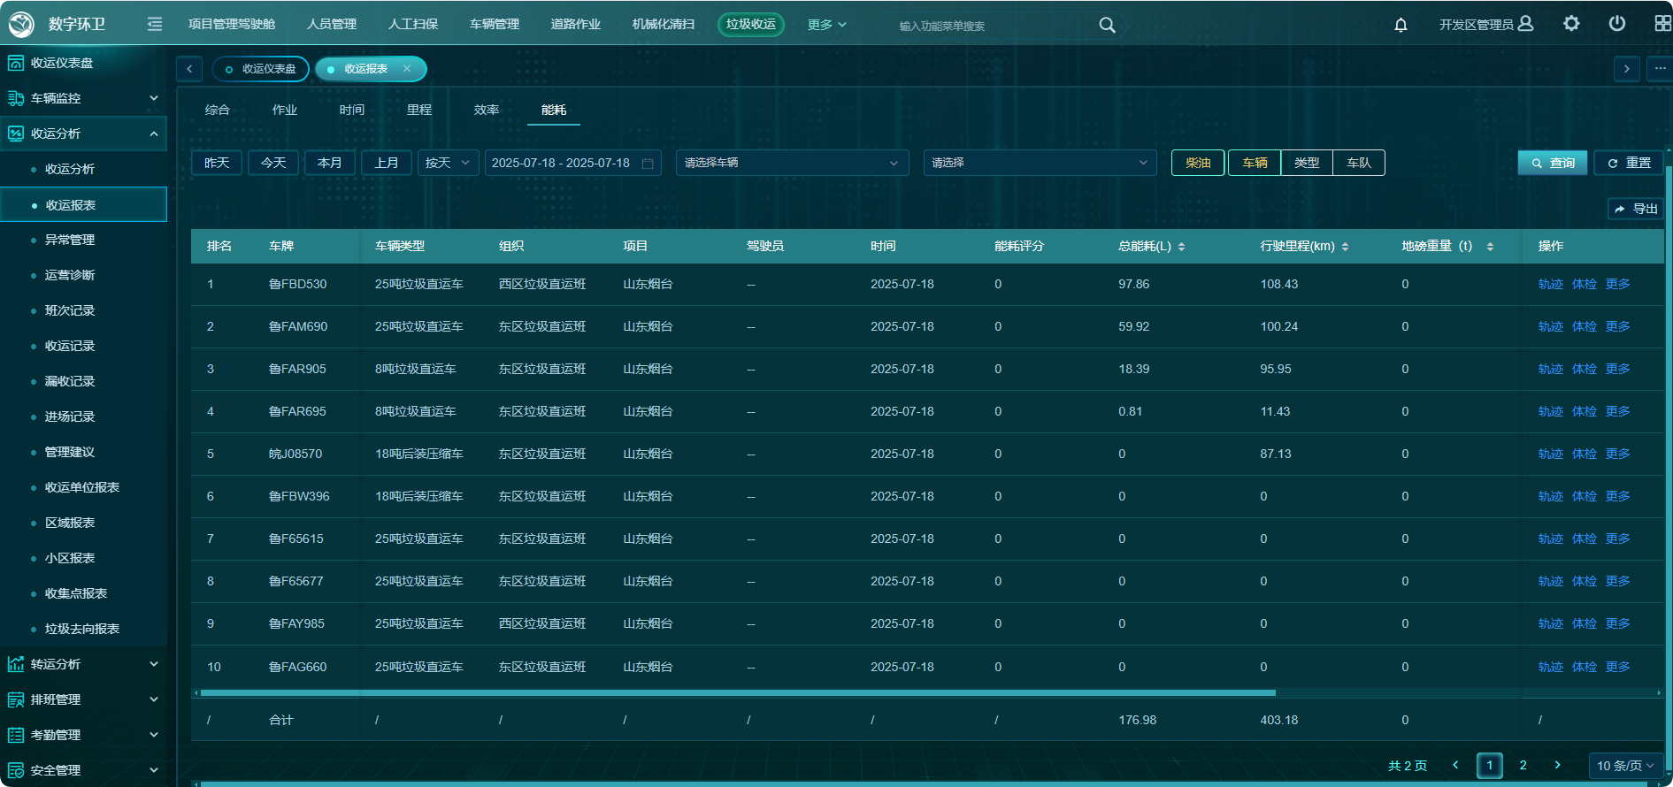Image resolution: width=1673 pixels, height=787 pixels.
Task: Click the 查询 button
Action: 1553,163
